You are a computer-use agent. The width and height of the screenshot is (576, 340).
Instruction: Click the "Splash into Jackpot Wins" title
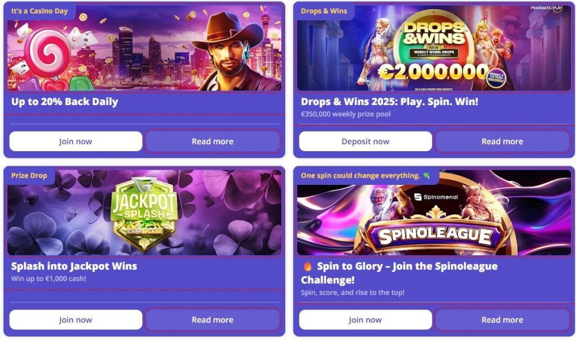[x=74, y=266]
